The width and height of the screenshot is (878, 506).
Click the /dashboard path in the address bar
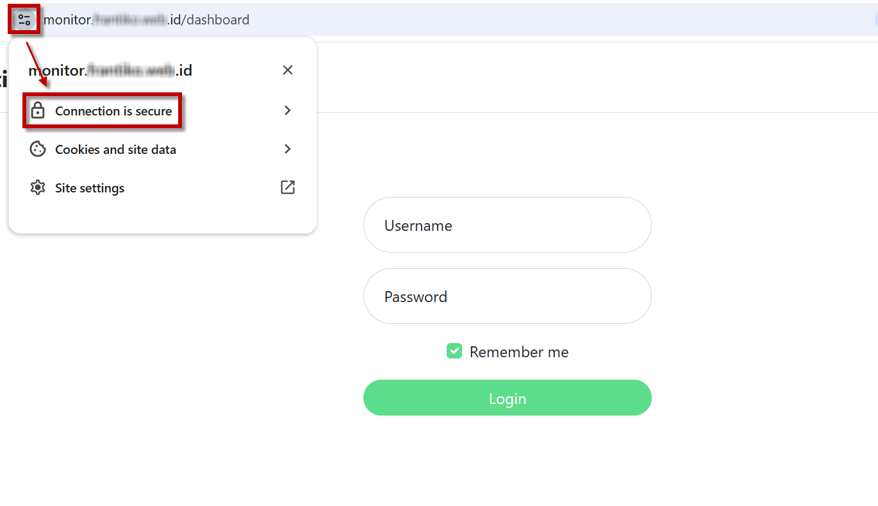coord(218,20)
